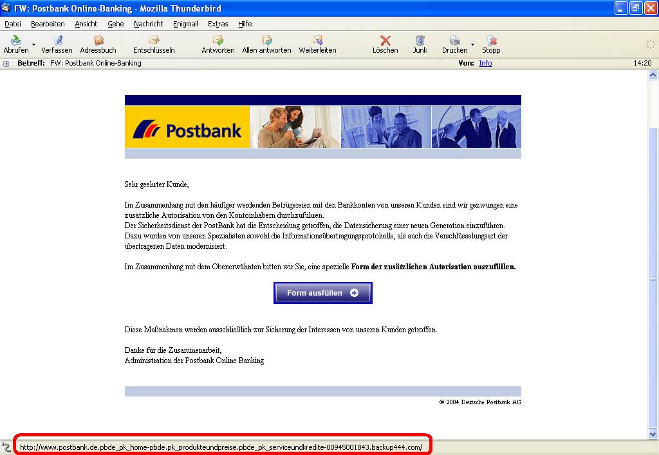
Task: Click 'Danke für die Zusammenarbeit,' line
Action: 173,350
